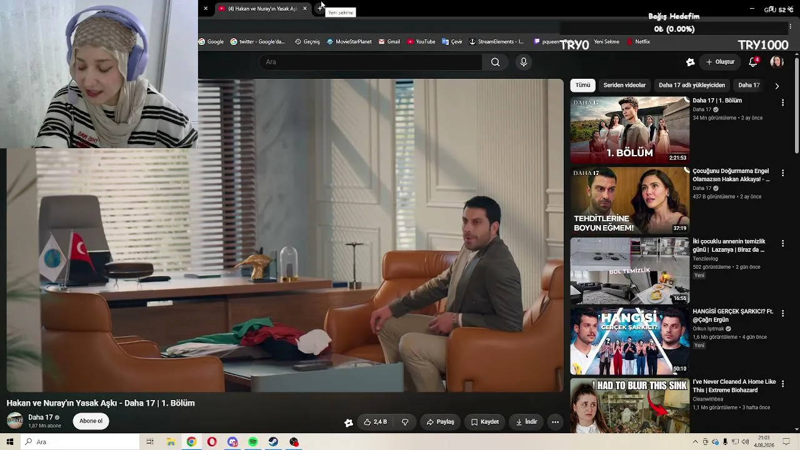
Task: Open YouTube bookmark
Action: pyautogui.click(x=421, y=42)
